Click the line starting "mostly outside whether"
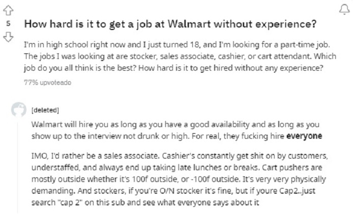 click(x=179, y=179)
